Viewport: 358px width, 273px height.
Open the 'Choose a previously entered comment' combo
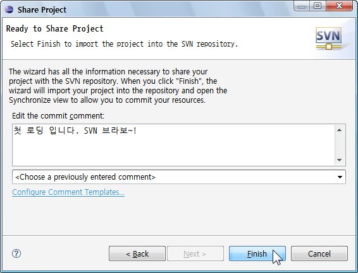tap(179, 177)
